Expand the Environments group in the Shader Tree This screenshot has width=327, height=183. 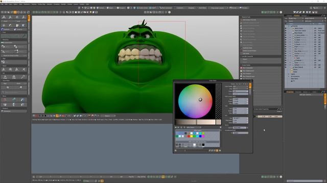tap(289, 76)
